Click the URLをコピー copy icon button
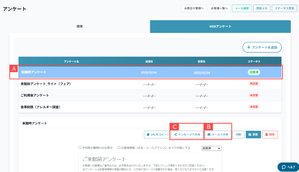Screen dimensions: 299x172 pos(157,135)
